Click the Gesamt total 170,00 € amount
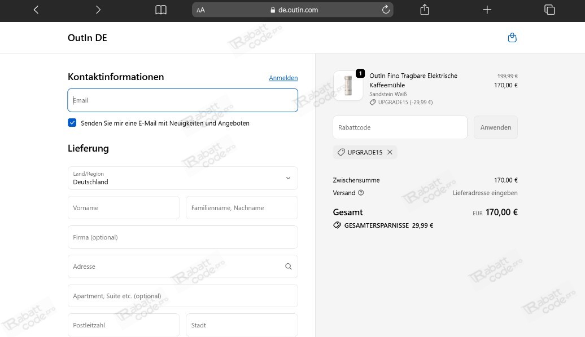585x337 pixels. click(x=501, y=212)
